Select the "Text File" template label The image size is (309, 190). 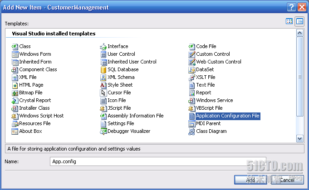[206, 85]
